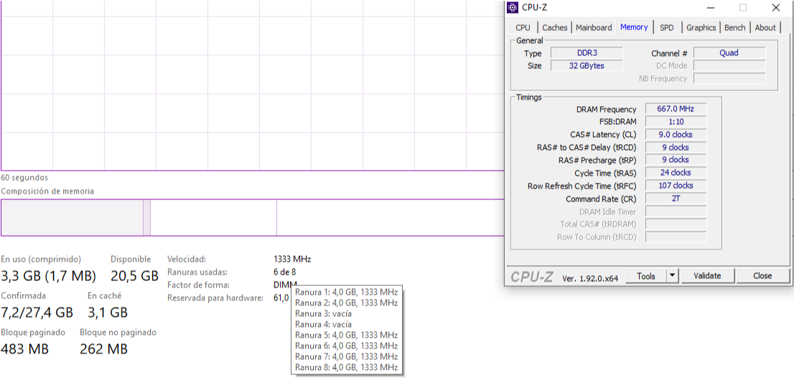794x380 pixels.
Task: Click the DDR3 memory Type field
Action: point(587,52)
